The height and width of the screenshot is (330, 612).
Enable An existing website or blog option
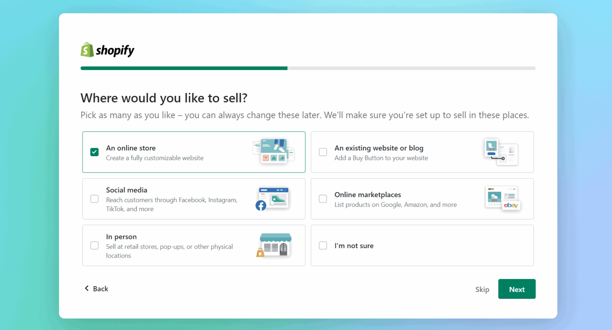point(323,152)
